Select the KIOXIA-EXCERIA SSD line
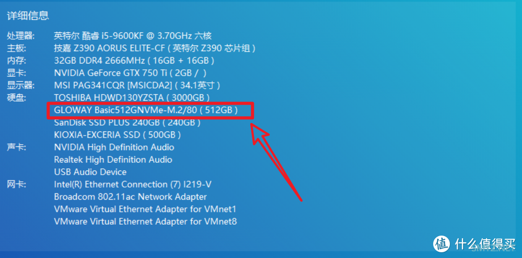The height and width of the screenshot is (258, 522). click(118, 135)
